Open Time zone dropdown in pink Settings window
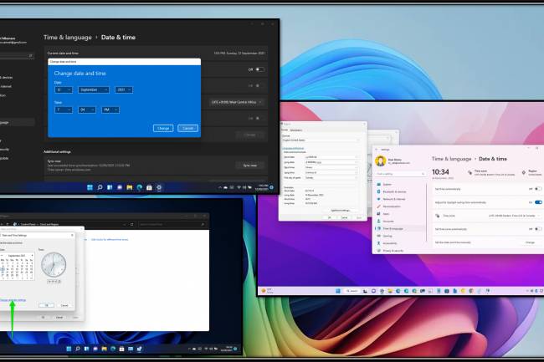This screenshot has height=362, width=544. [514, 216]
